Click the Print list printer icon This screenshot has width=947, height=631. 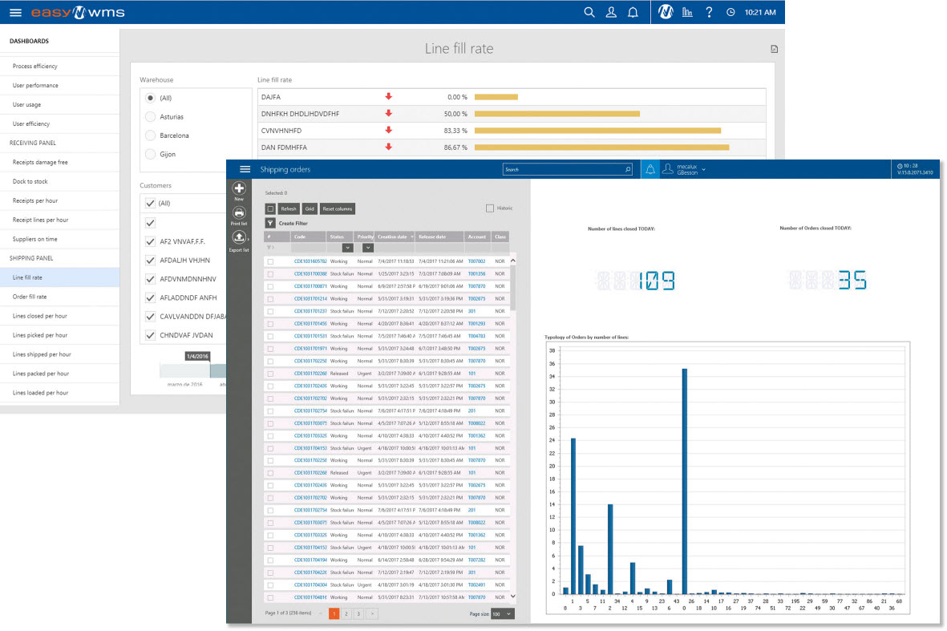tap(238, 213)
